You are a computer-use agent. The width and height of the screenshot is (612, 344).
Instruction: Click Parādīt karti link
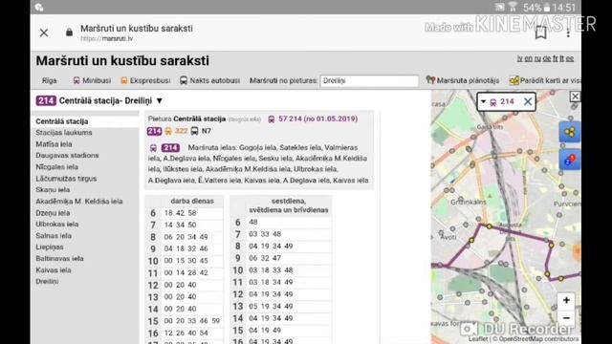click(545, 80)
